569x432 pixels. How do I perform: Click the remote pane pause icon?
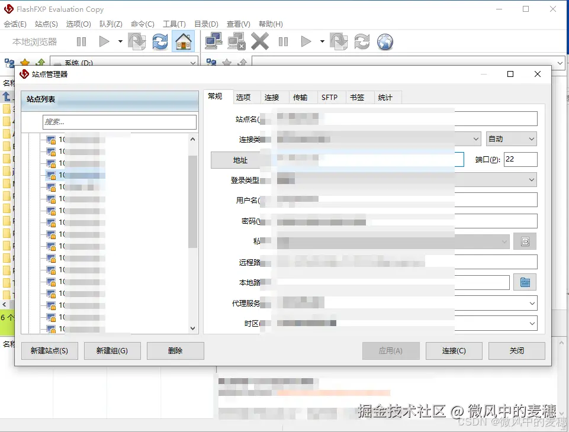[x=283, y=41]
